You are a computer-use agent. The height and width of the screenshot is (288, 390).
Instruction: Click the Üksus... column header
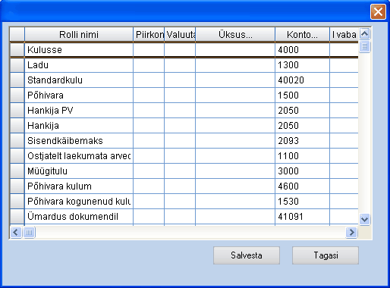[x=235, y=35]
